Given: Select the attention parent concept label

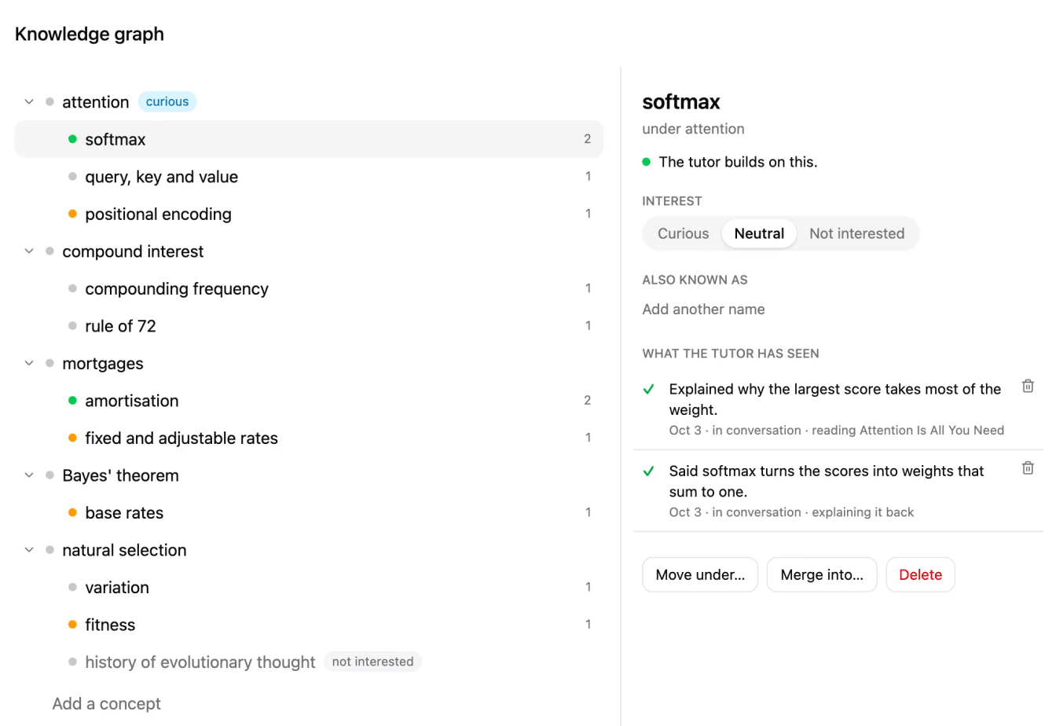Looking at the screenshot, I should coord(96,102).
